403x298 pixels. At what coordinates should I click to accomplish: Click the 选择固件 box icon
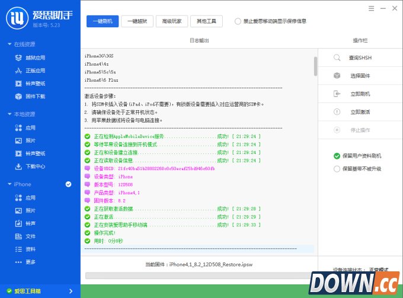337,76
